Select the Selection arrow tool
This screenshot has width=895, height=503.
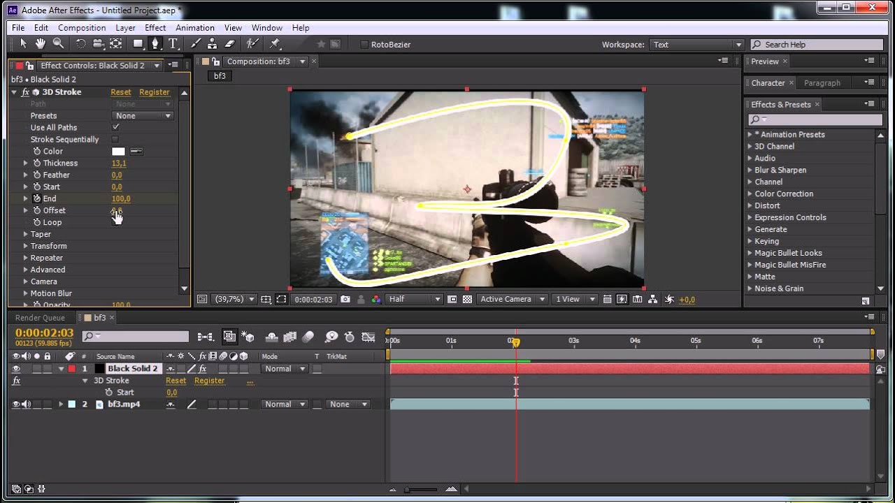tap(23, 44)
